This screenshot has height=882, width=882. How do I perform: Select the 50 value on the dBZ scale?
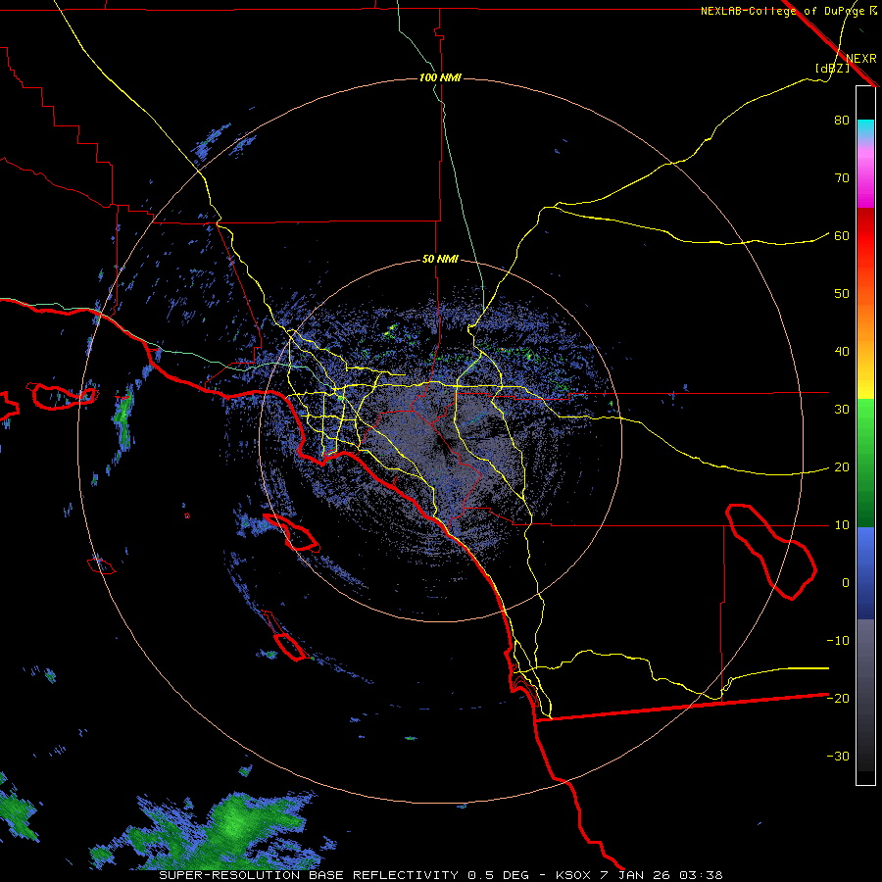[x=842, y=294]
